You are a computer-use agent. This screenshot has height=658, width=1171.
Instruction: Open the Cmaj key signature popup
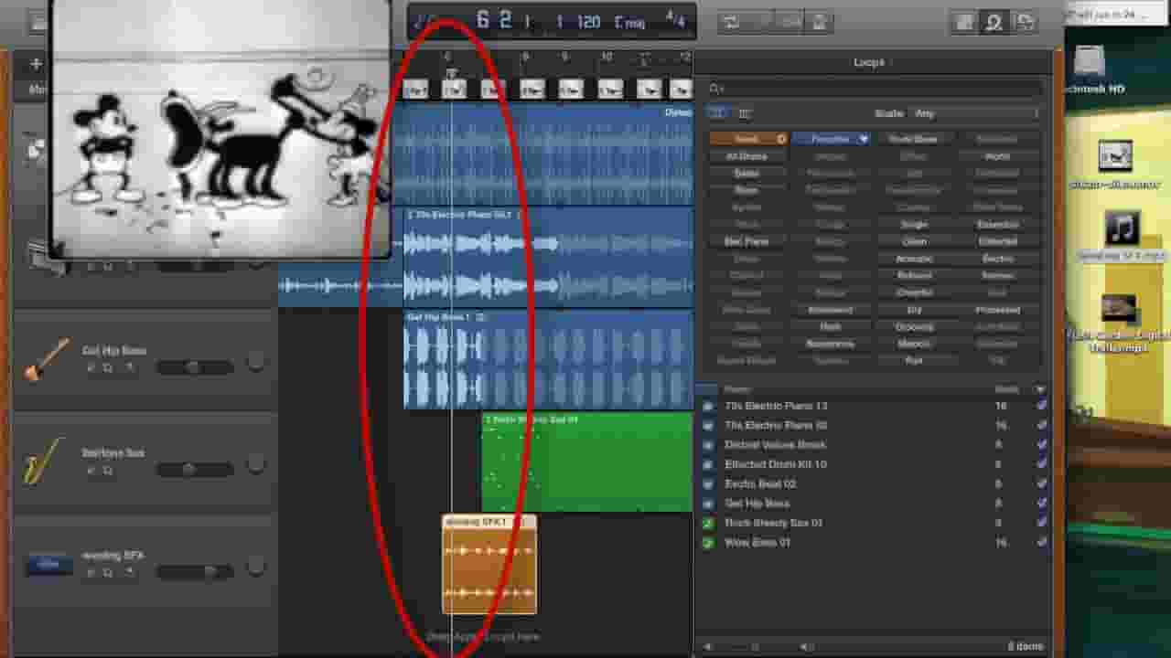point(629,22)
